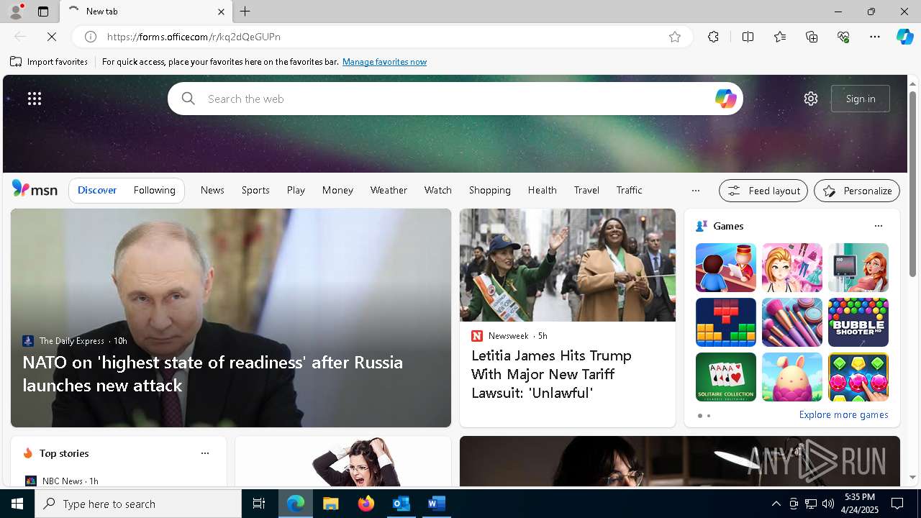Click the Search the web box
The image size is (921, 518).
(x=455, y=99)
